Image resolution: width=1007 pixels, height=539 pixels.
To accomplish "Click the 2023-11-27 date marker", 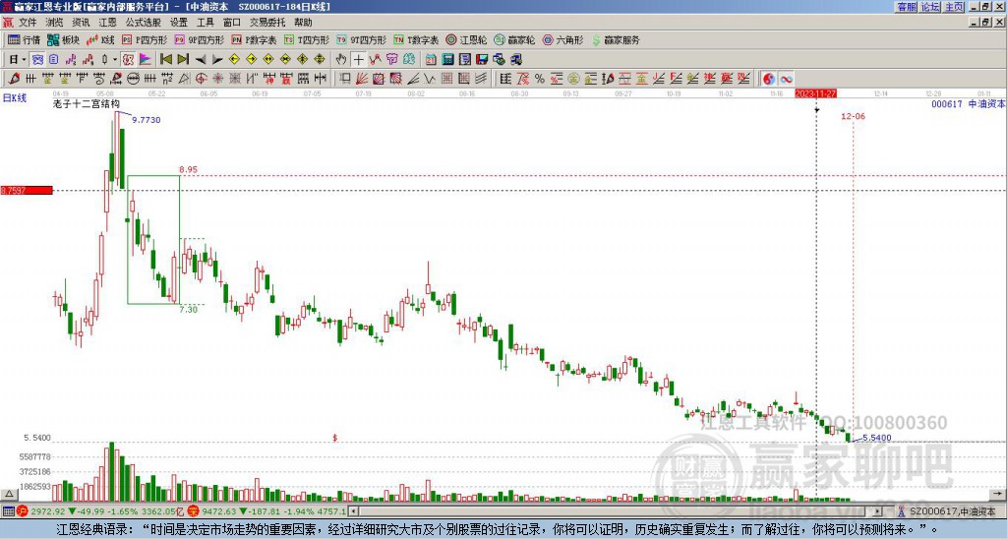I will (815, 93).
